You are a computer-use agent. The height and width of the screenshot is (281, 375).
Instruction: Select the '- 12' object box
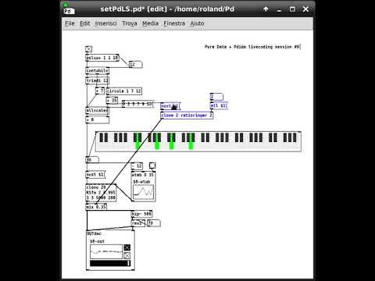(x=137, y=165)
